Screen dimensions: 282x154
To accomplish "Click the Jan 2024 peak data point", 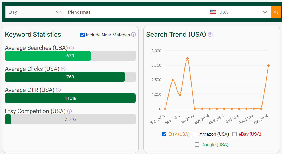I will pyautogui.click(x=187, y=59).
